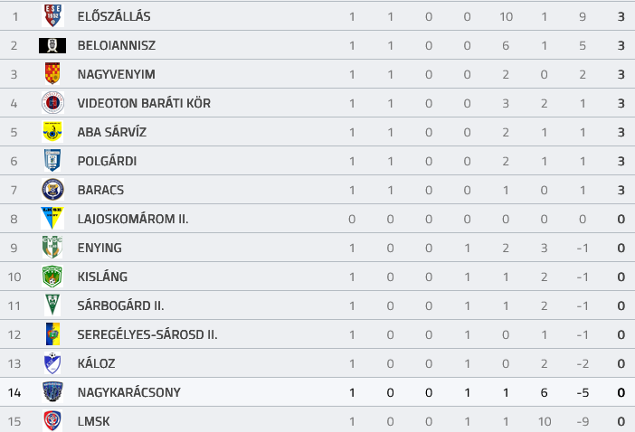Select the row ranked 15 position number
This screenshot has width=635, height=432.
pos(14,421)
